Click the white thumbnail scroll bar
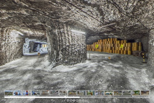This screenshot has width=154, height=103. point(42,97)
